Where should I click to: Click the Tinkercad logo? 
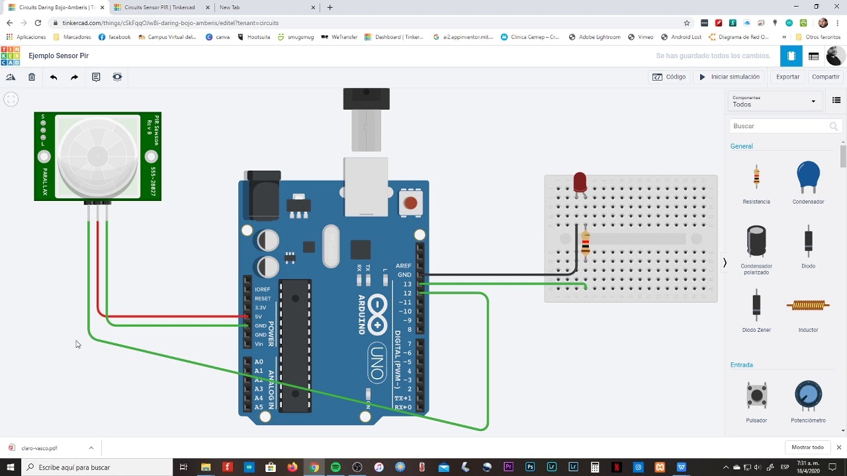tap(11, 56)
